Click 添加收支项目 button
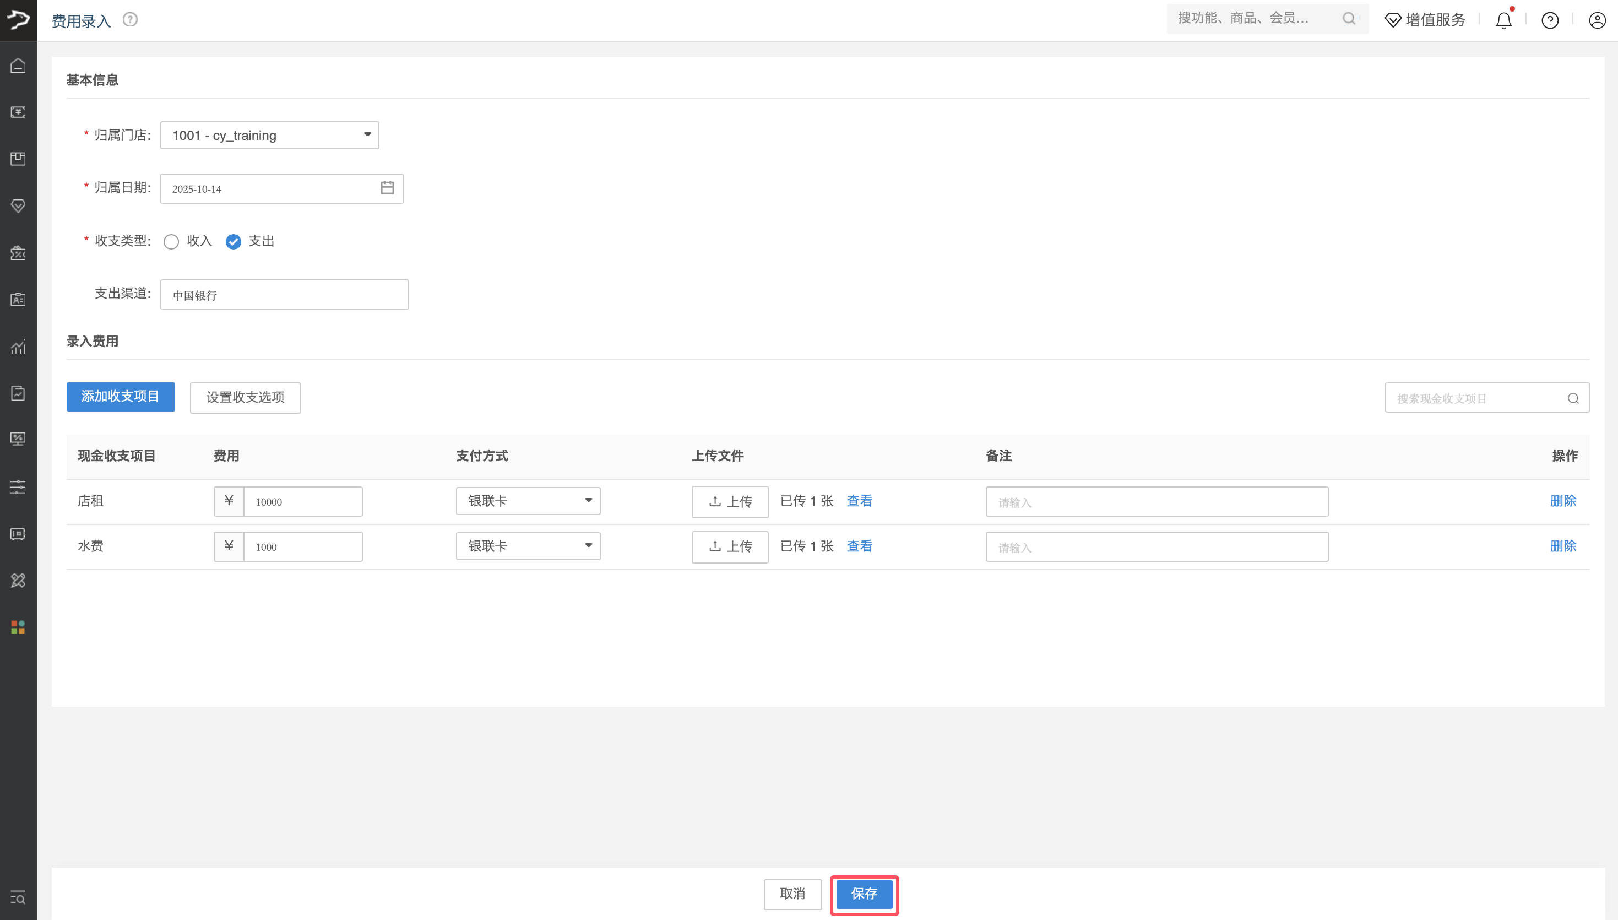This screenshot has width=1618, height=920. tap(120, 397)
